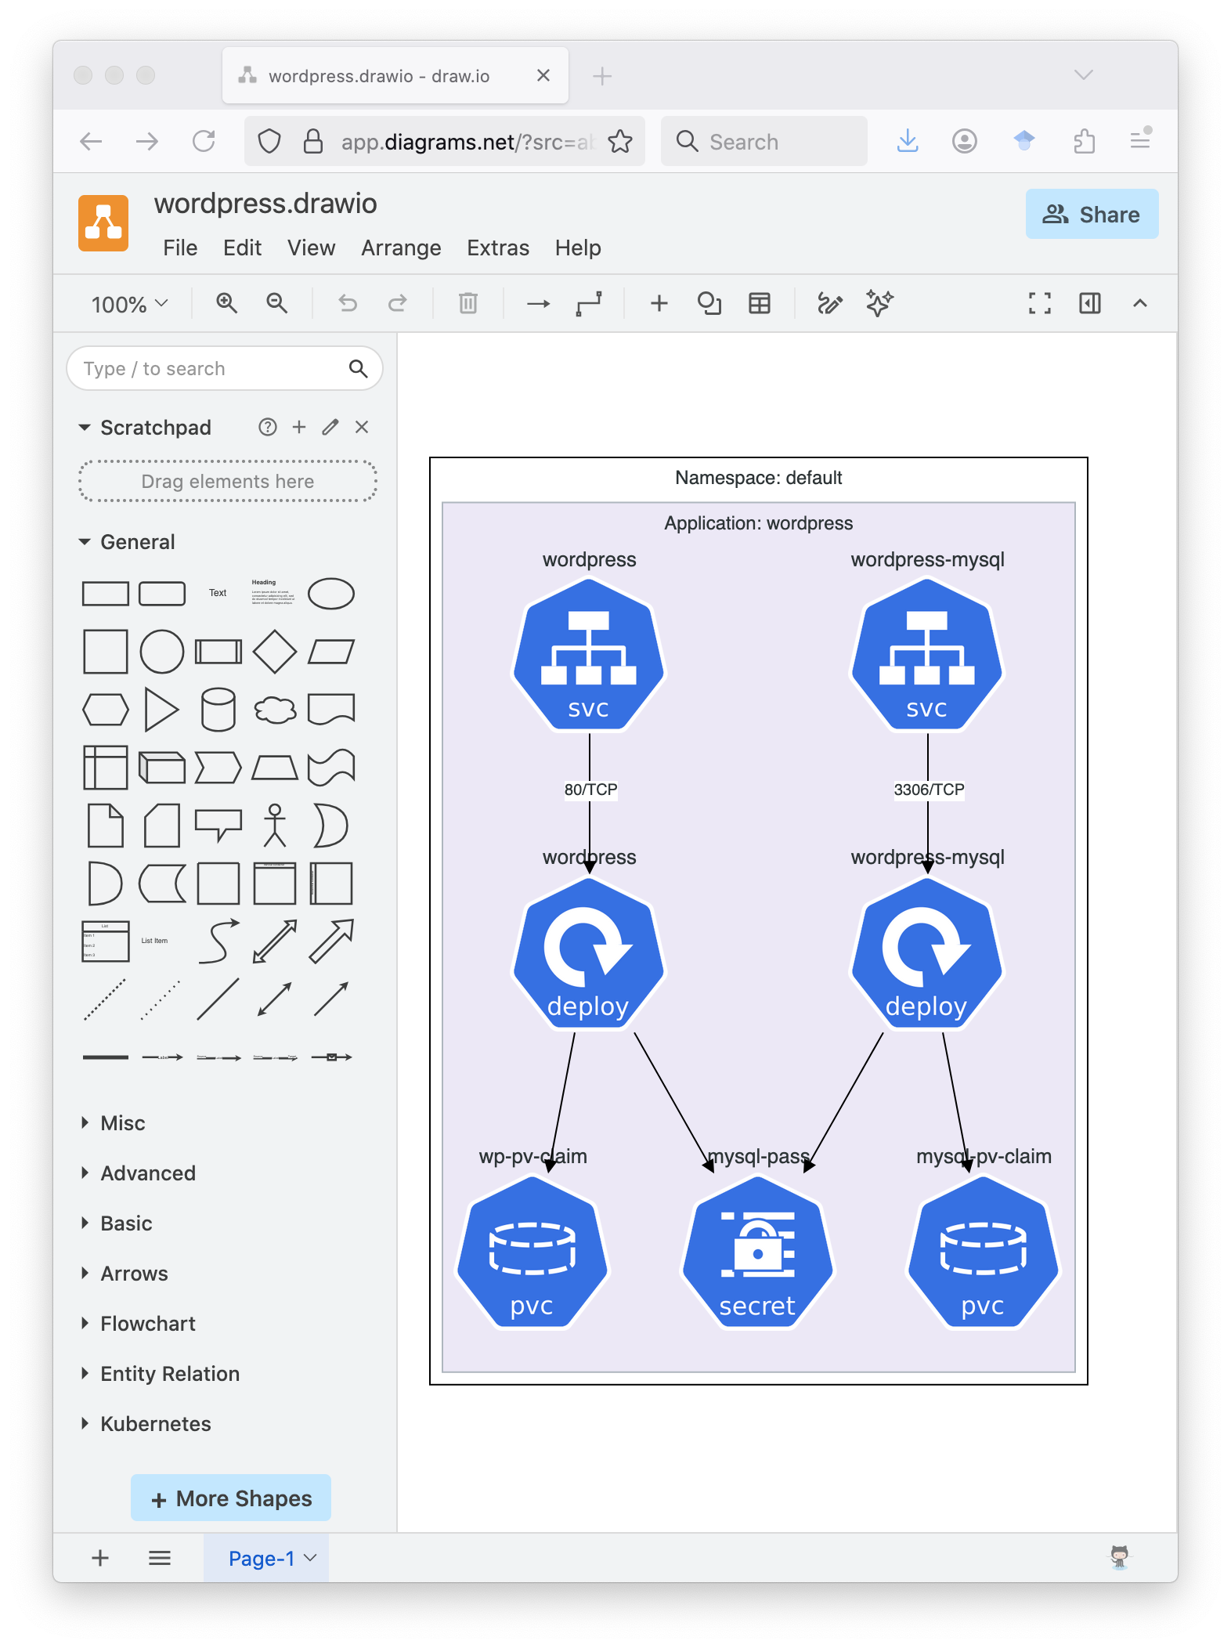Screen dimensions: 1231x1648
Task: Add a new page with the plus icon
Action: pyautogui.click(x=100, y=1558)
